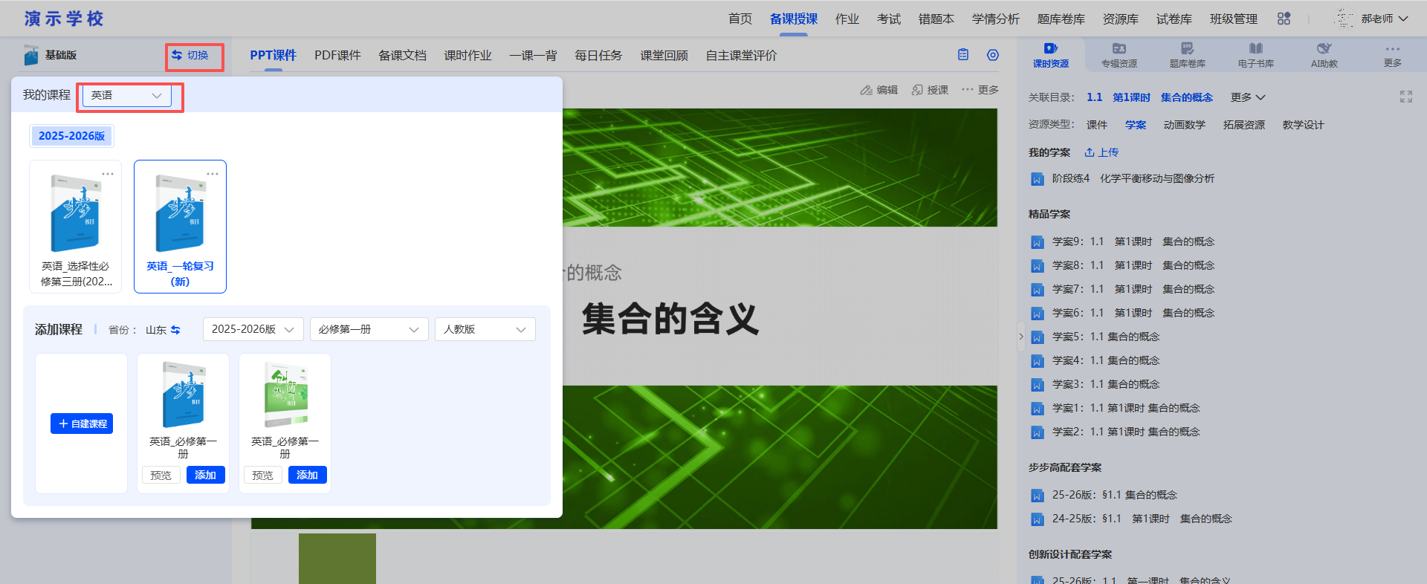1427x584 pixels.
Task: Open 学情分析 in top navigation
Action: (x=995, y=19)
